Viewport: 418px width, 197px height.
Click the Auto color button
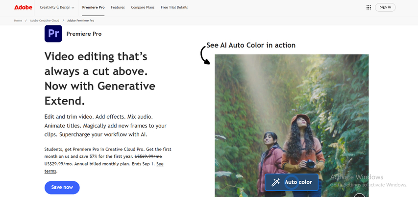click(x=292, y=182)
